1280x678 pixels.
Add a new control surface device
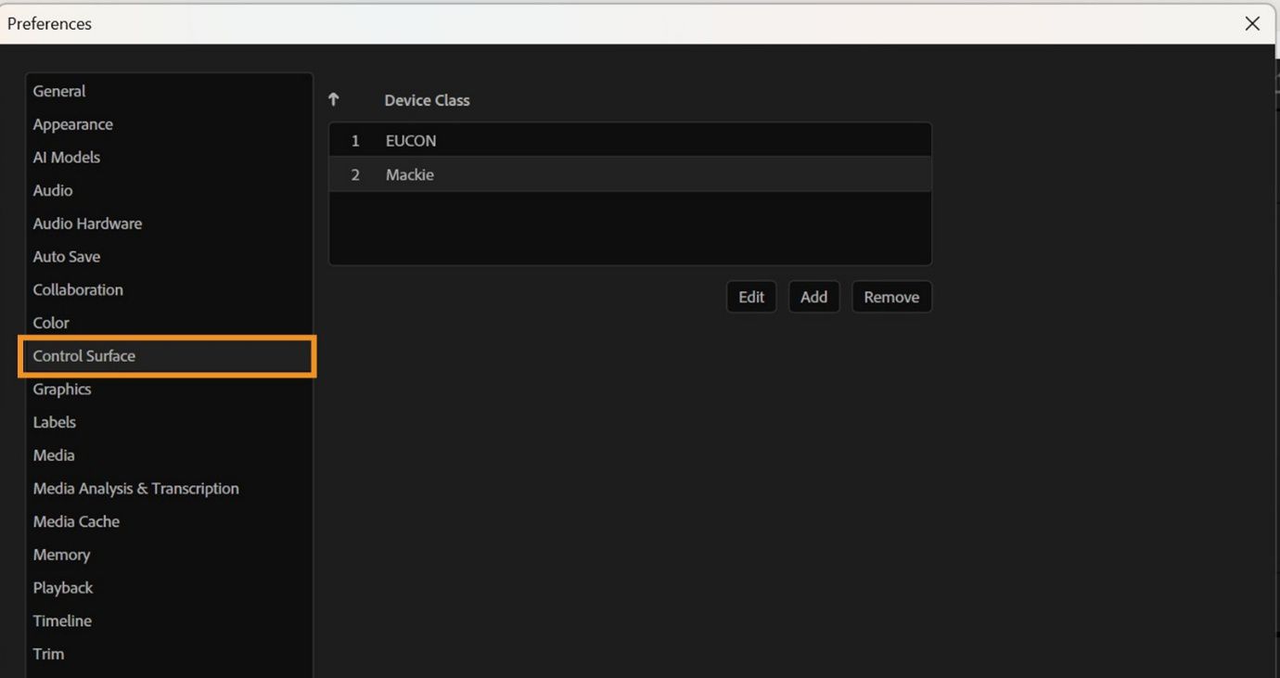[813, 296]
